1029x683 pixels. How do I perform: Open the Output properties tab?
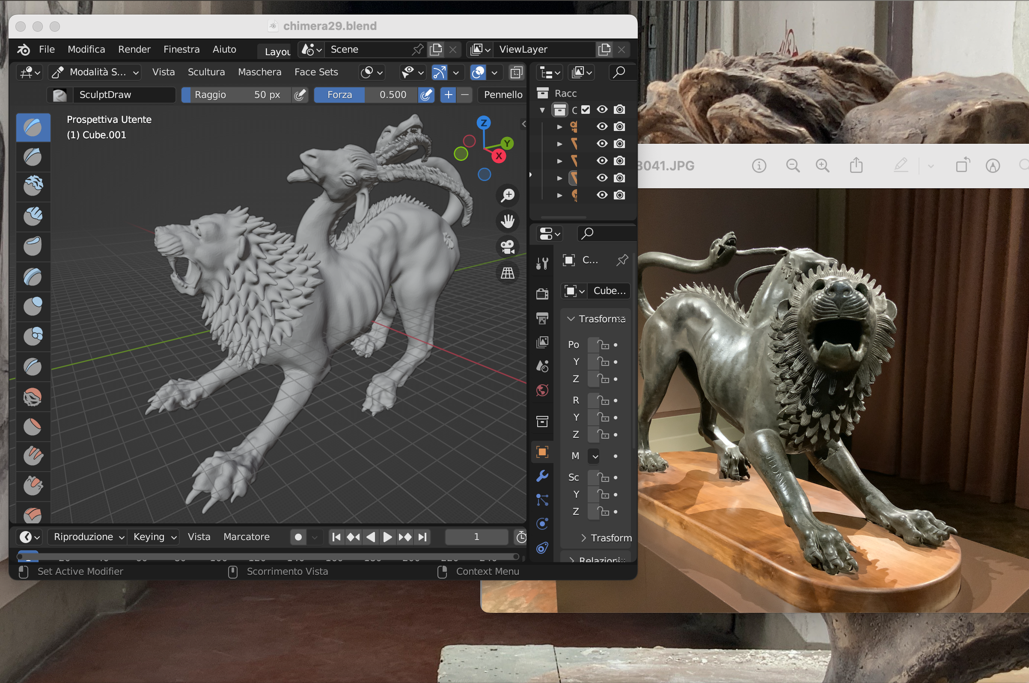click(542, 318)
